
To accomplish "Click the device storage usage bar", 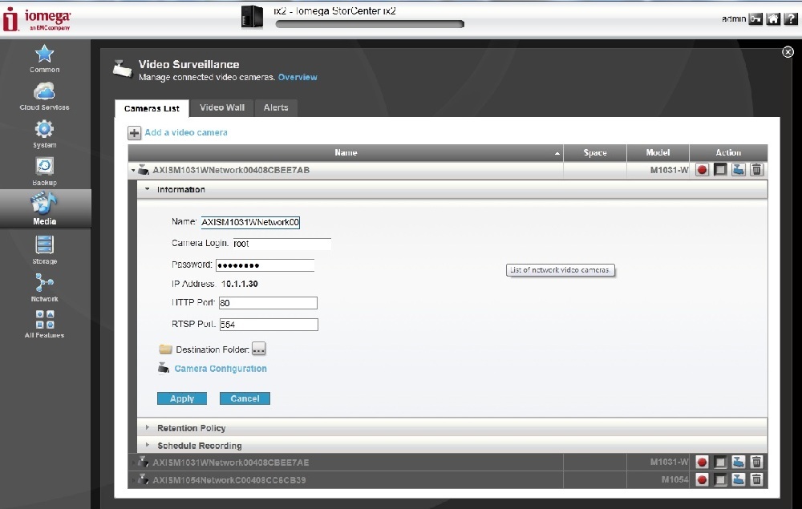I will [370, 24].
